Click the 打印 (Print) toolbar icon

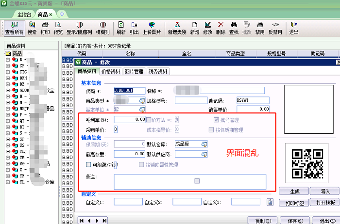click(x=45, y=28)
